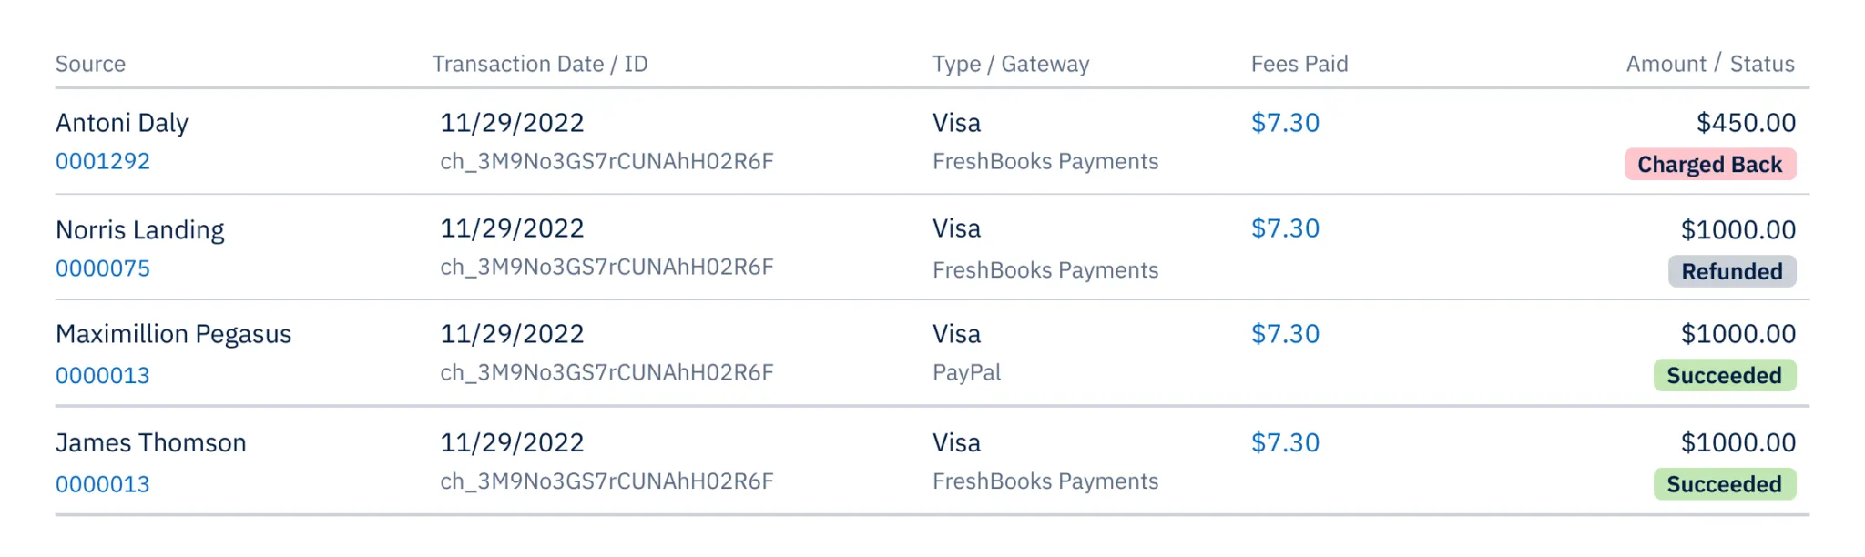Select the $7.30 fee on James Thomson's row
This screenshot has height=557, width=1865.
coord(1285,442)
